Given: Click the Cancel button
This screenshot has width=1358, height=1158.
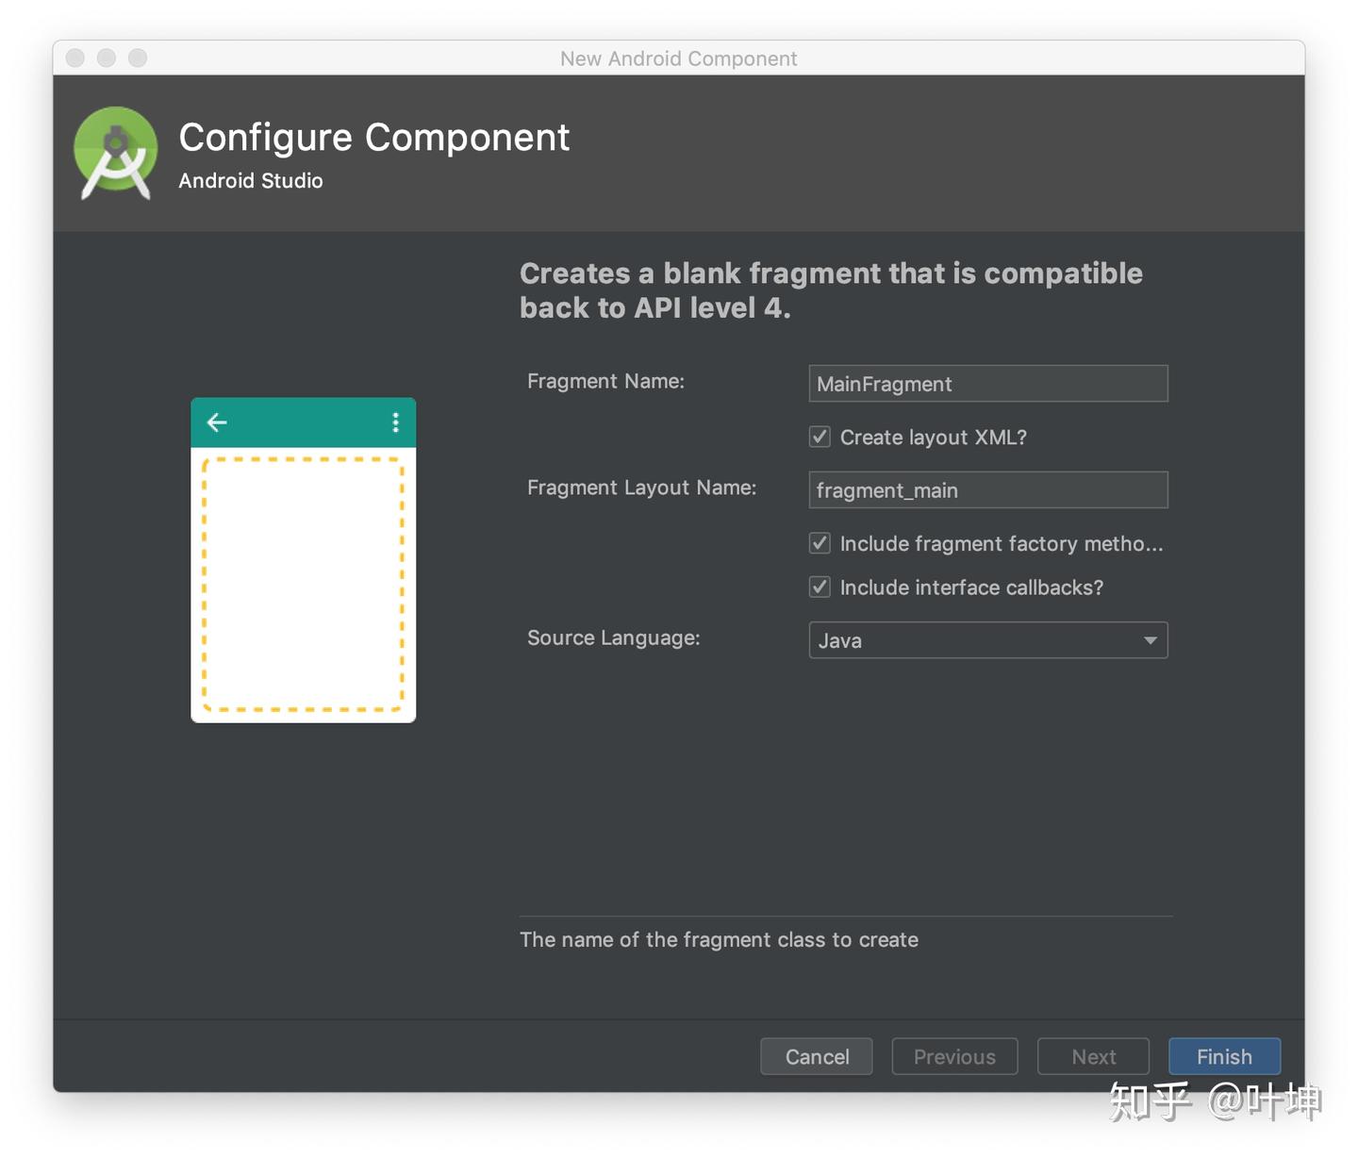Looking at the screenshot, I should tap(817, 1057).
